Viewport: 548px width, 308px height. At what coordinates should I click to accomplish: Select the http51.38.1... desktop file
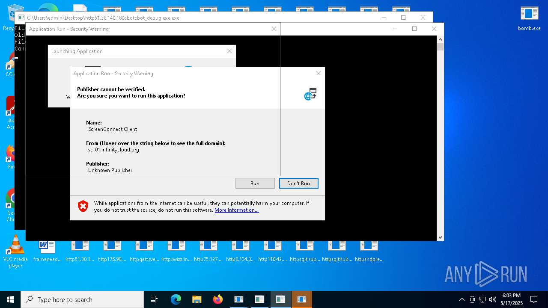tap(80, 251)
